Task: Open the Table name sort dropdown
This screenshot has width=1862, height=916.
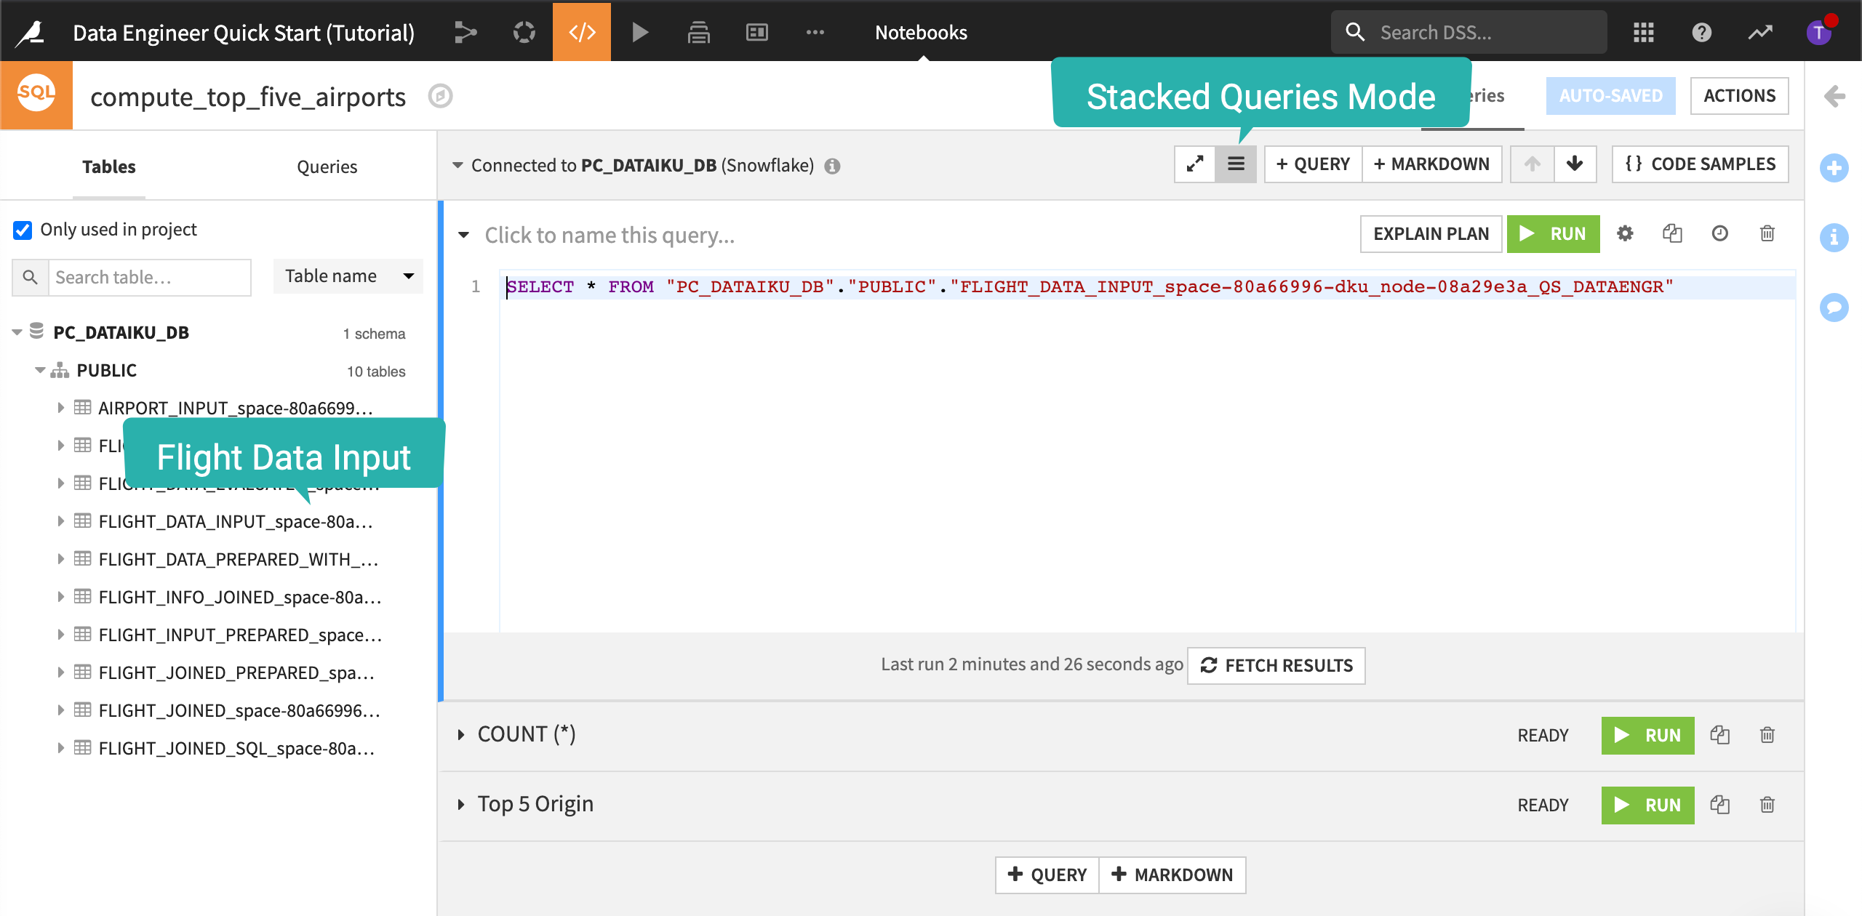Action: 348,276
